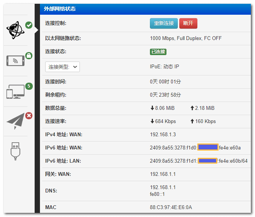Click the download arrow beside 8.06 MiB
This screenshot has height=217, width=255.
(152, 108)
